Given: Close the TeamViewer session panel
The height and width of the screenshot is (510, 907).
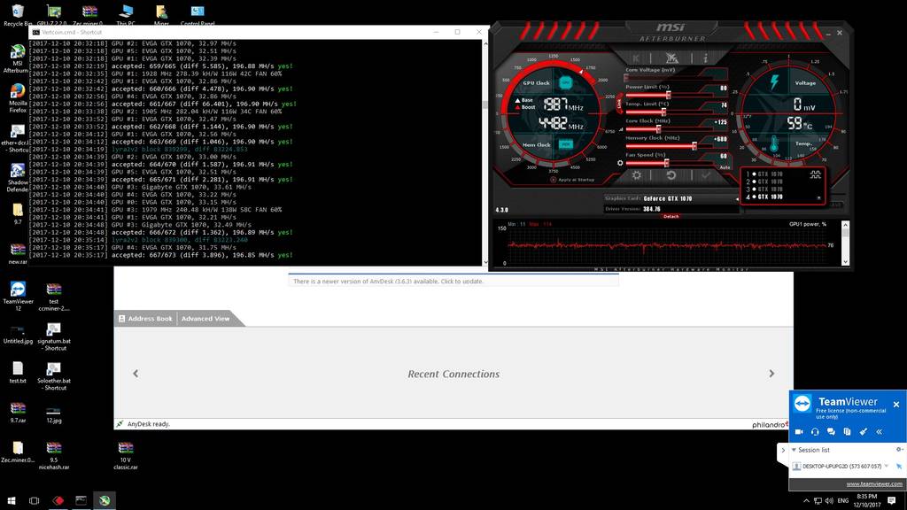Looking at the screenshot, I should point(896,404).
